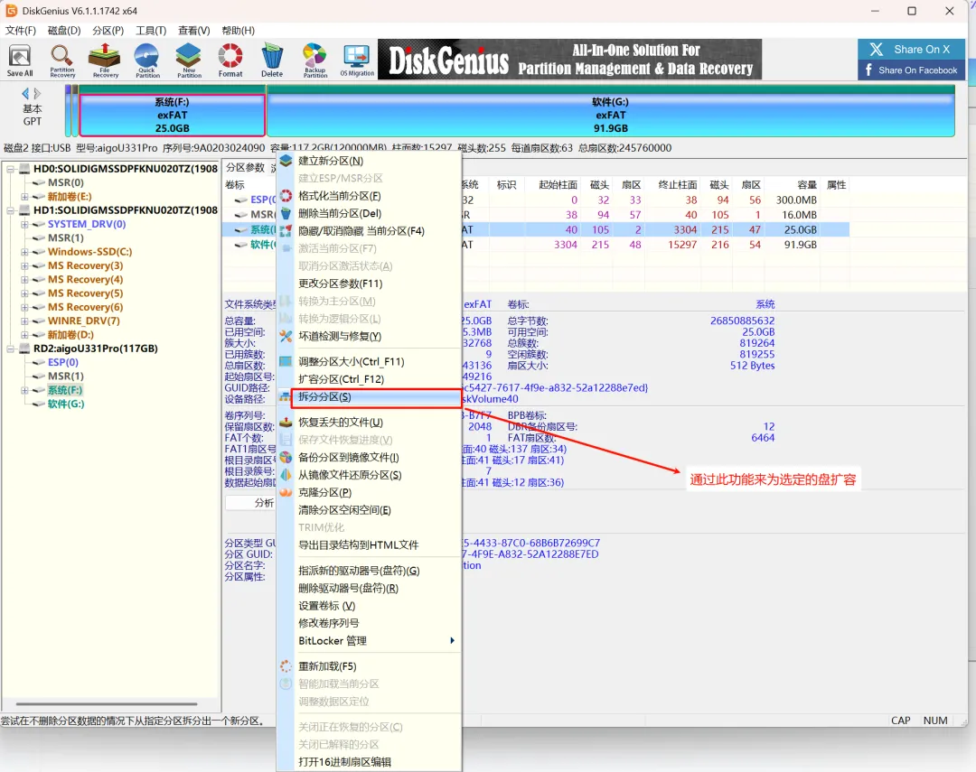Select MS Recovery(5) in disk tree

[x=85, y=293]
